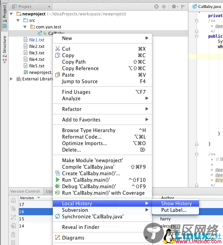Choose Make Module 'newproject'
The height and width of the screenshot is (245, 223).
pyautogui.click(x=102, y=160)
